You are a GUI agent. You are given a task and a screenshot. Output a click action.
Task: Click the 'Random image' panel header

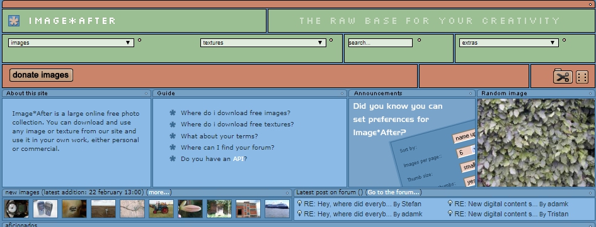click(536, 94)
